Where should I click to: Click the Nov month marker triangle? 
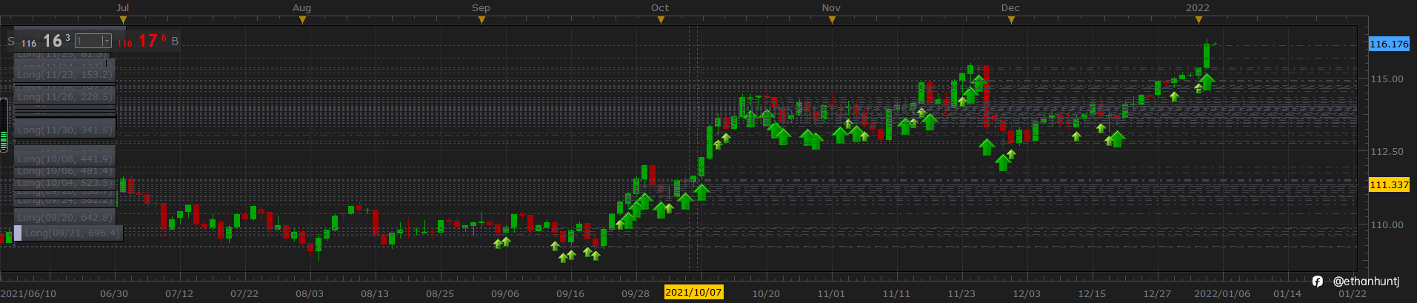(832, 20)
